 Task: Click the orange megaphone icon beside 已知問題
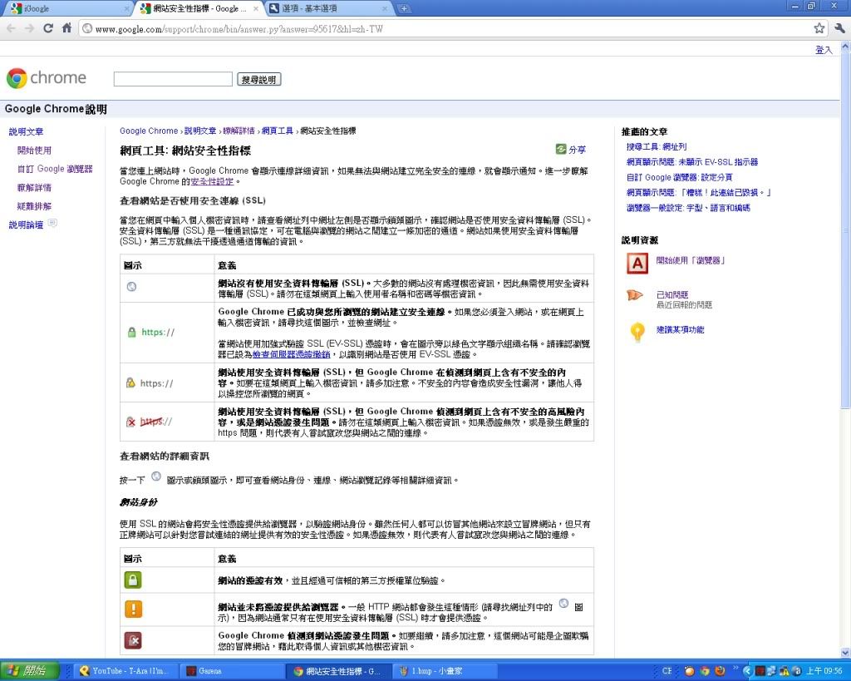tap(635, 295)
